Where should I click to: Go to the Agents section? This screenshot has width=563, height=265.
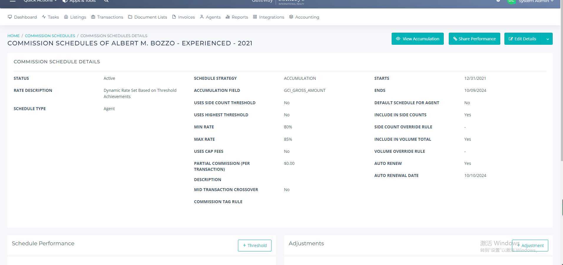point(210,17)
